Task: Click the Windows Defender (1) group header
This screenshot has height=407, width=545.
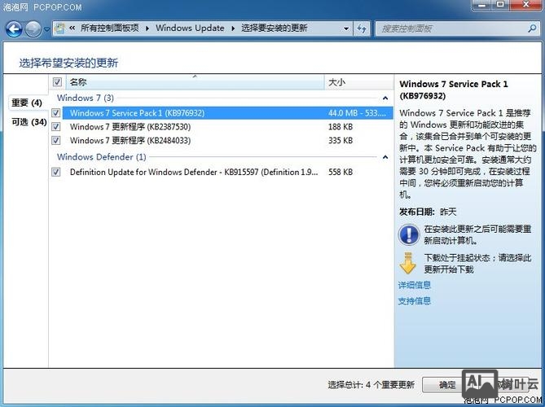Action: pos(101,157)
